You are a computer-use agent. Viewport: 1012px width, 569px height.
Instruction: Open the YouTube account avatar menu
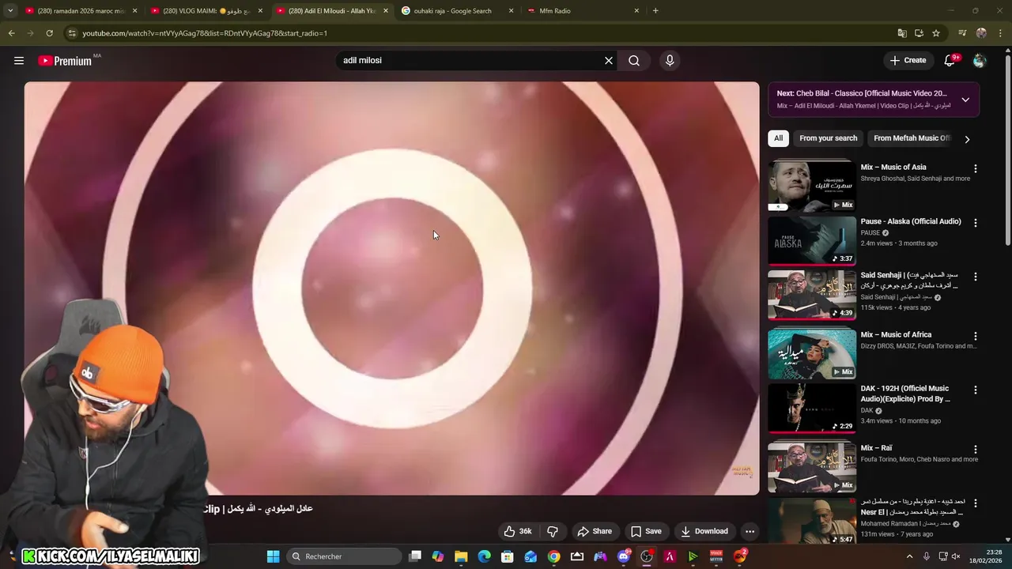[980, 61]
